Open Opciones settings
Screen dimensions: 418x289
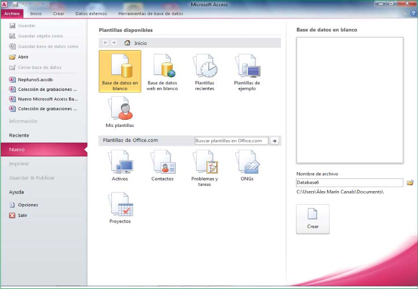click(24, 205)
